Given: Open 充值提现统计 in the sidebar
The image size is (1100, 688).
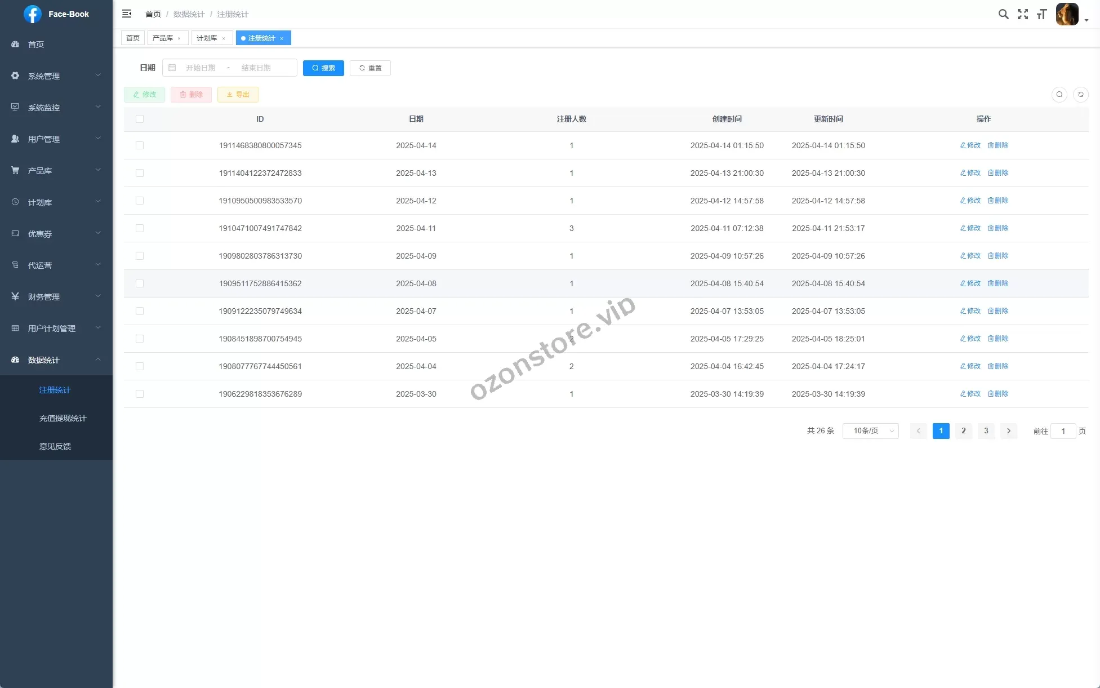Looking at the screenshot, I should [x=63, y=418].
